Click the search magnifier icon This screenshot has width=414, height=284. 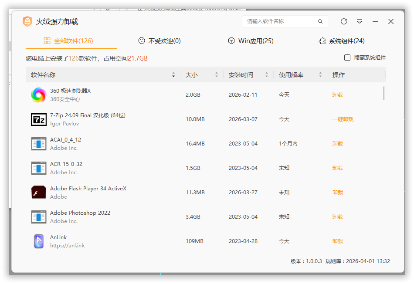[320, 21]
